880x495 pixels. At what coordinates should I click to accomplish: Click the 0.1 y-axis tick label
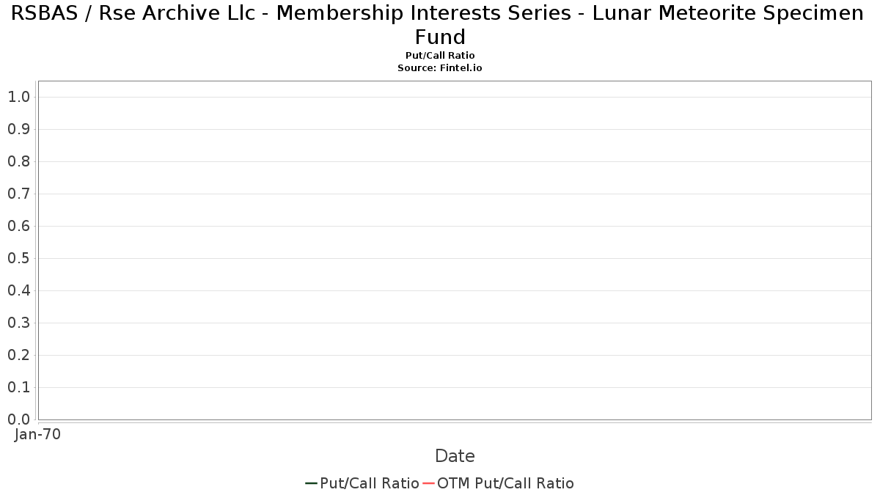coord(18,387)
